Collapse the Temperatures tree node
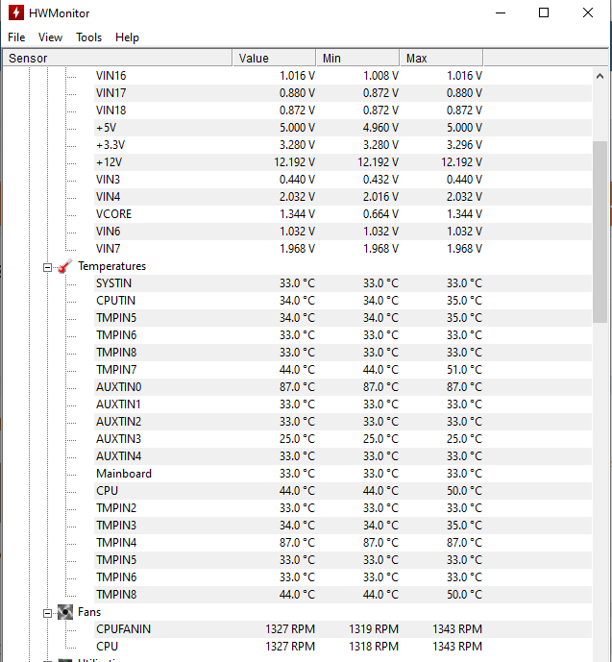The image size is (612, 662). click(x=48, y=267)
